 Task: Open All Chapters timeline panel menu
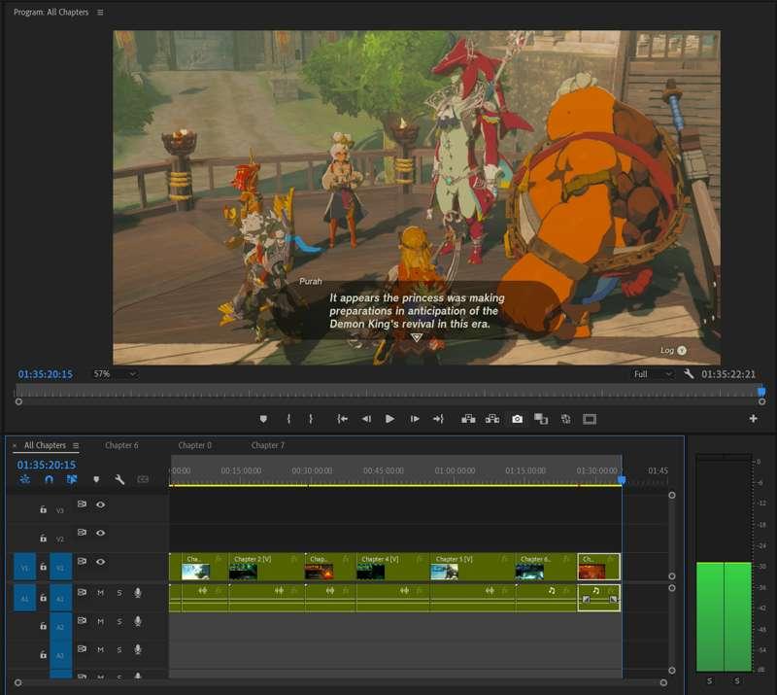pos(76,445)
